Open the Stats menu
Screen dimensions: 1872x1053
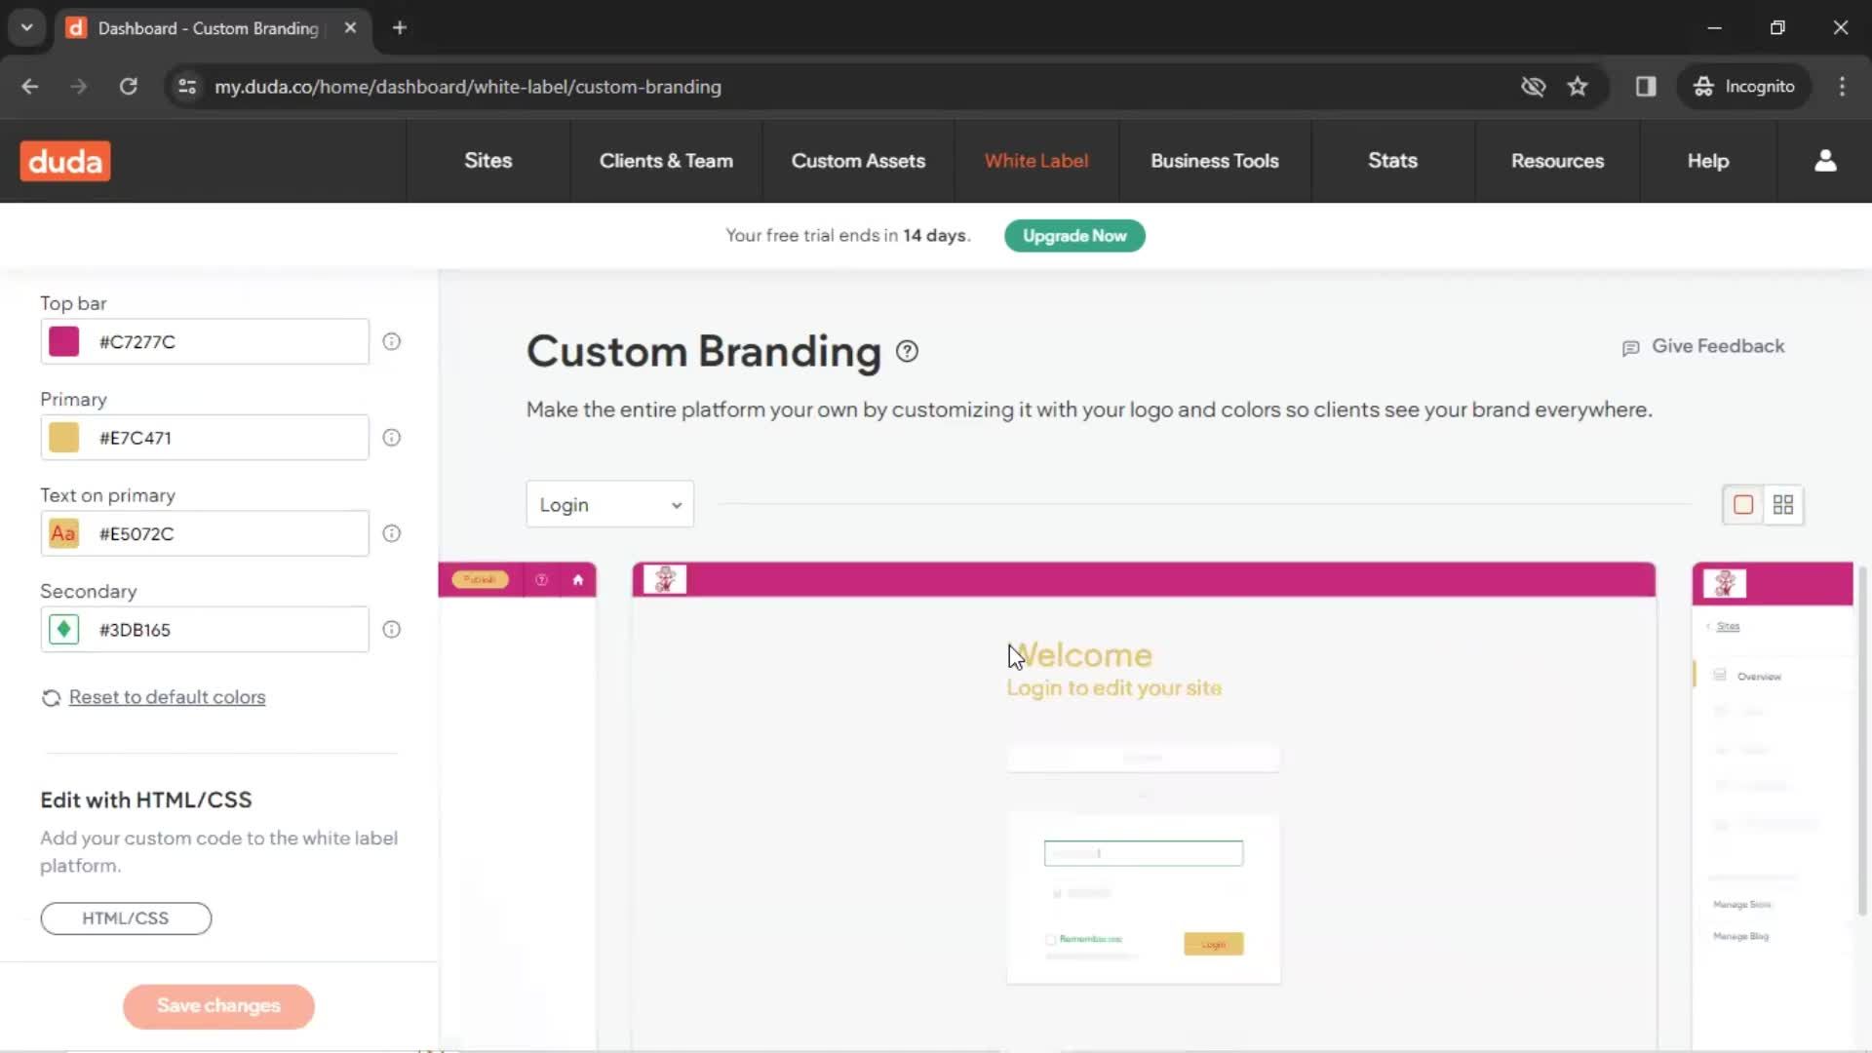[1392, 161]
